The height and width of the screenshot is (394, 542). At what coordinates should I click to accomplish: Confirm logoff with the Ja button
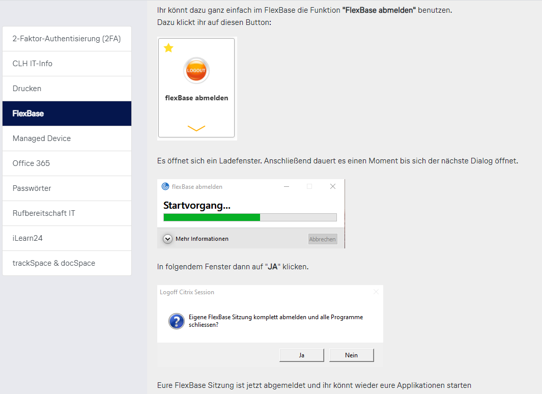(301, 355)
